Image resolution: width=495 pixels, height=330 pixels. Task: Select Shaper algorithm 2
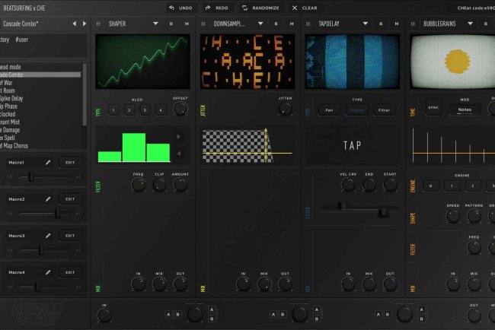(129, 110)
